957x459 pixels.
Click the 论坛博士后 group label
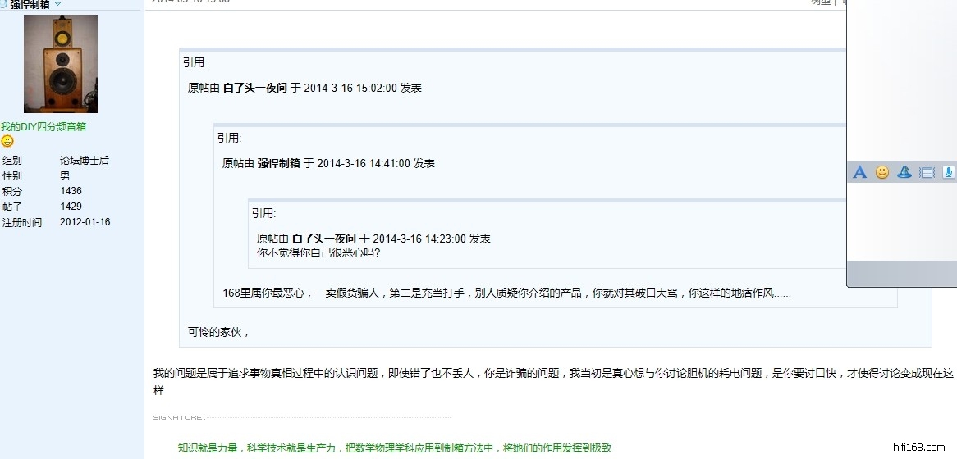(x=85, y=161)
